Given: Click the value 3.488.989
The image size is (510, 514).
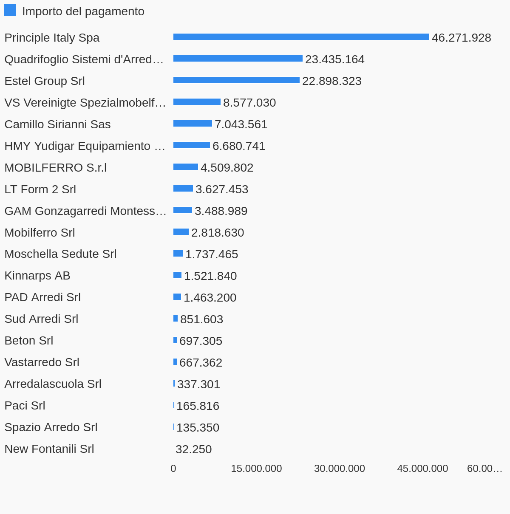Looking at the screenshot, I should tap(221, 211).
